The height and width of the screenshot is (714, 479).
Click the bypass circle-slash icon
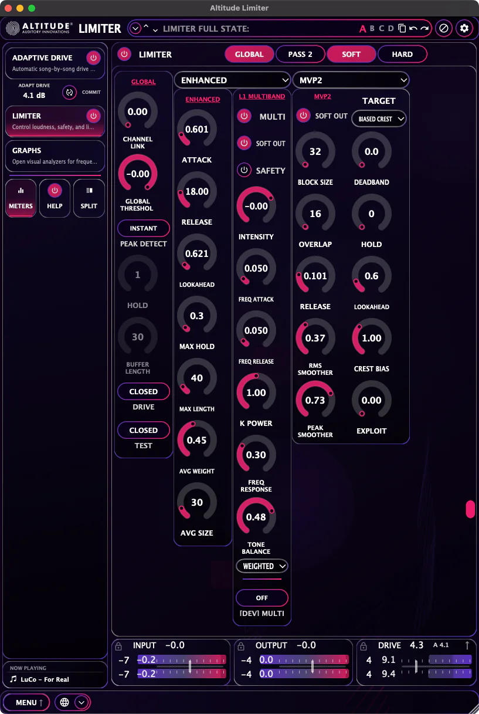click(x=444, y=28)
